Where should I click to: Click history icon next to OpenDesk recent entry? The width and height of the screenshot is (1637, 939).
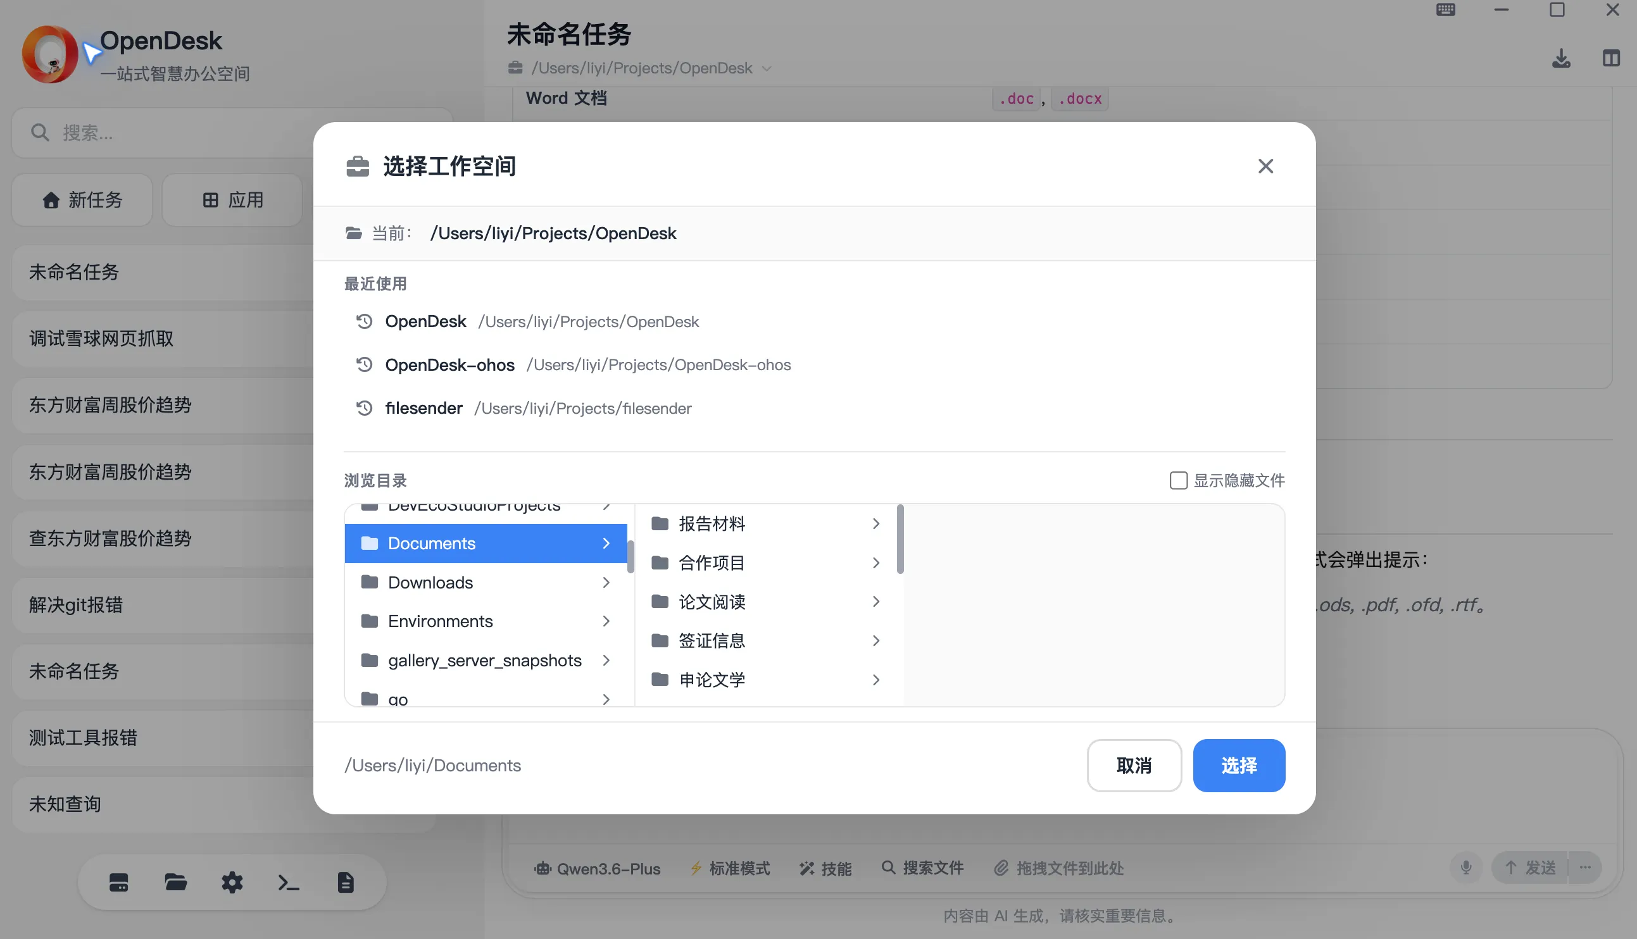pyautogui.click(x=365, y=321)
